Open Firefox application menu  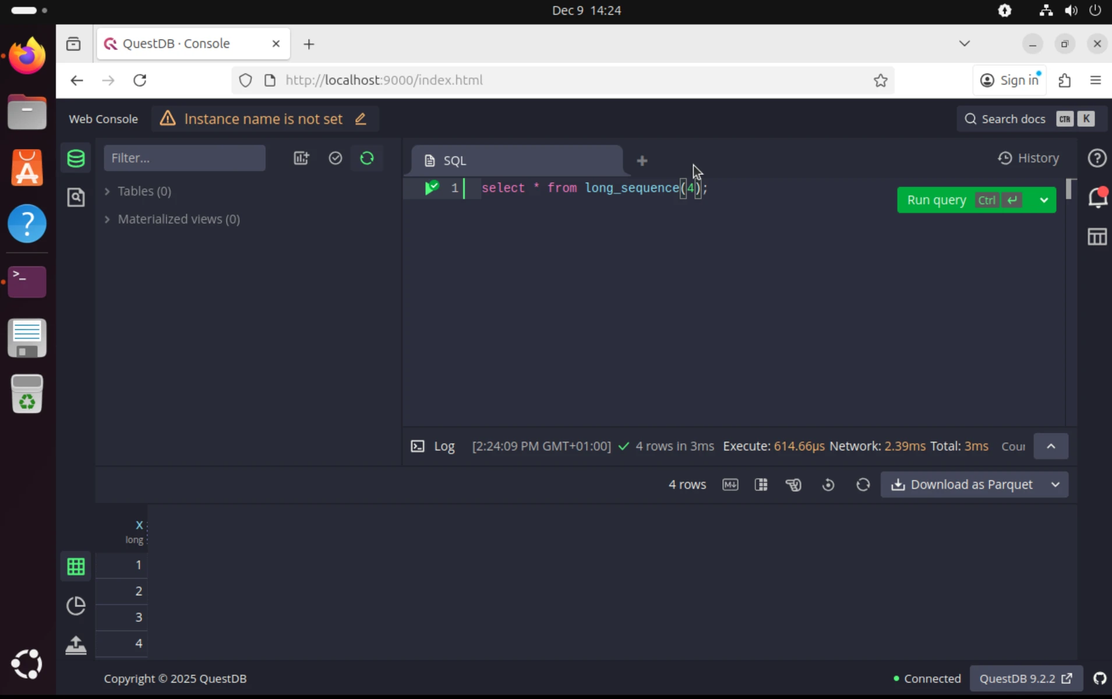[x=1097, y=80]
